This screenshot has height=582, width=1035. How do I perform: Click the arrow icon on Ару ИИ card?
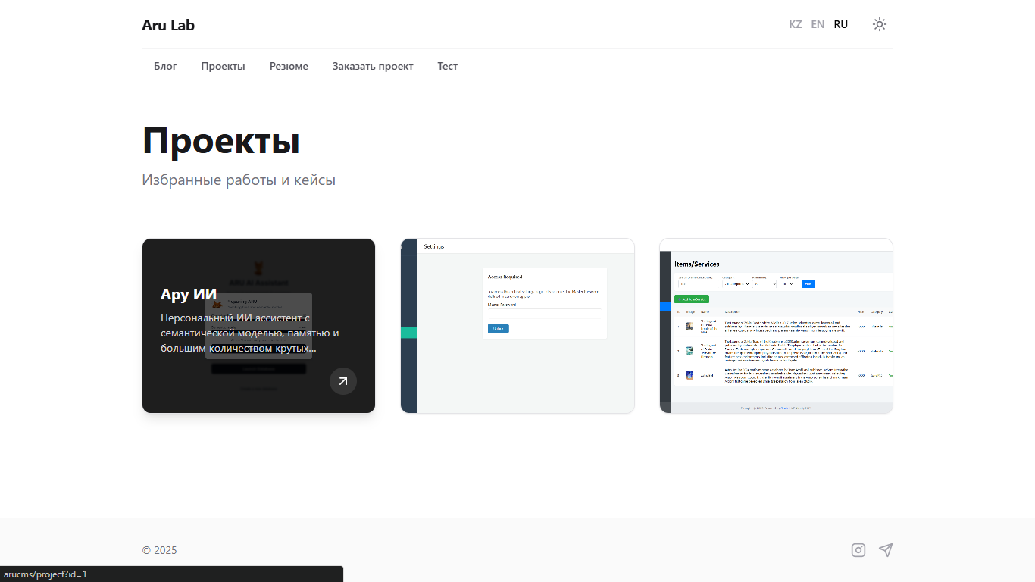click(x=342, y=381)
